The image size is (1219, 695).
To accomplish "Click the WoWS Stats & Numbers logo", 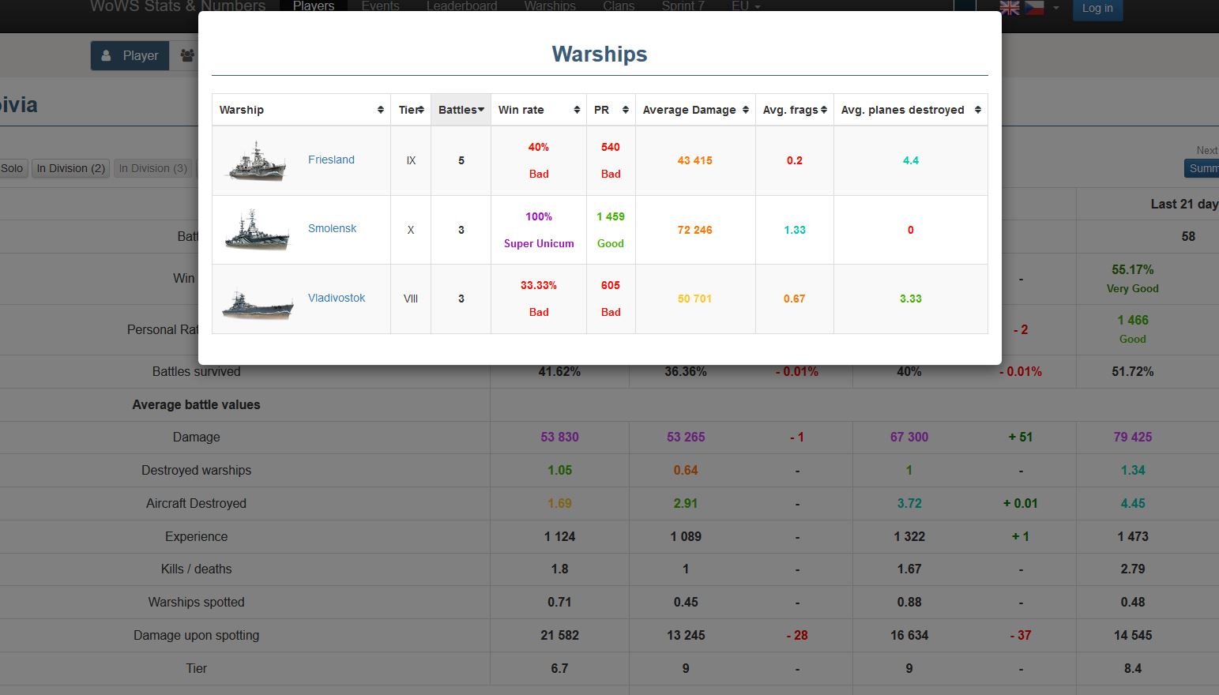I will [x=178, y=7].
